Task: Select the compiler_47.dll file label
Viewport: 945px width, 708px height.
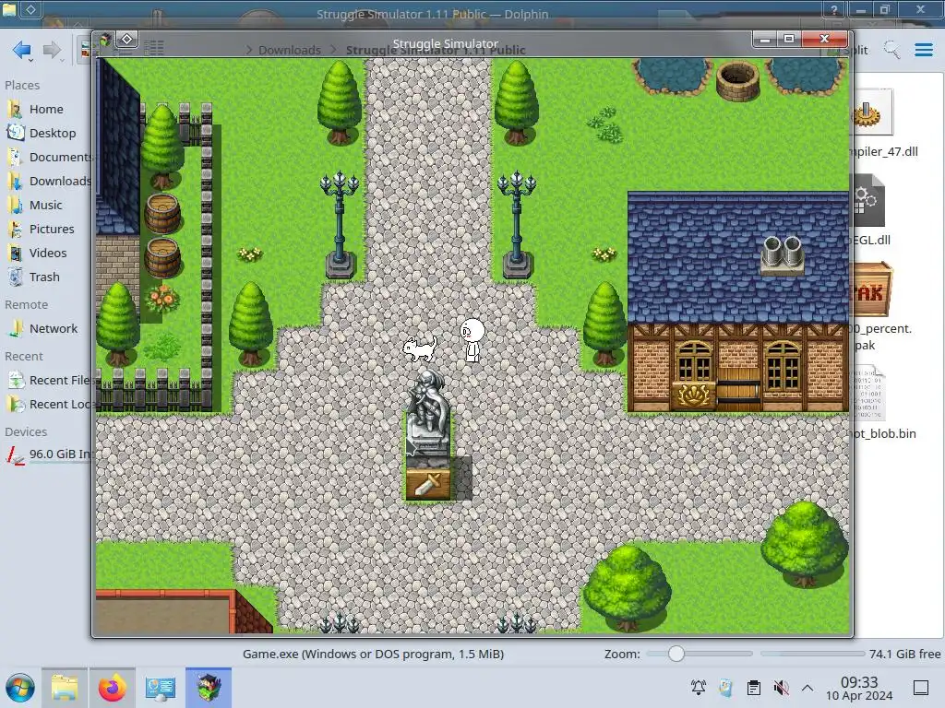Action: 885,152
